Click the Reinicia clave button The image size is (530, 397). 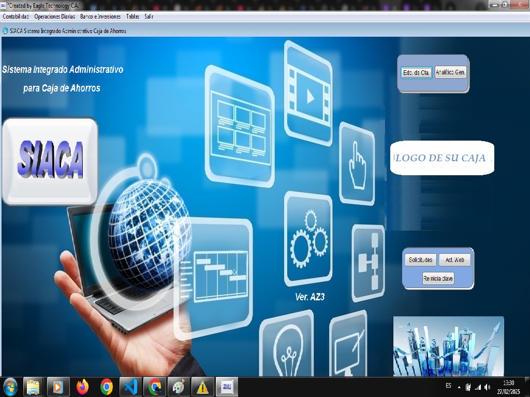click(438, 279)
